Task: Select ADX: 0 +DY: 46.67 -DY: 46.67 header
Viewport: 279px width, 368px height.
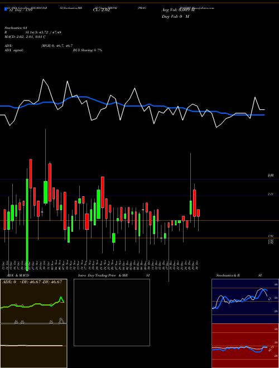Action: (32, 282)
